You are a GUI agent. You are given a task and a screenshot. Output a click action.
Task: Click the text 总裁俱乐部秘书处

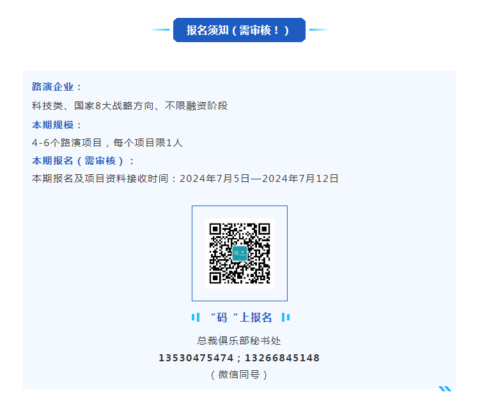pos(239,341)
